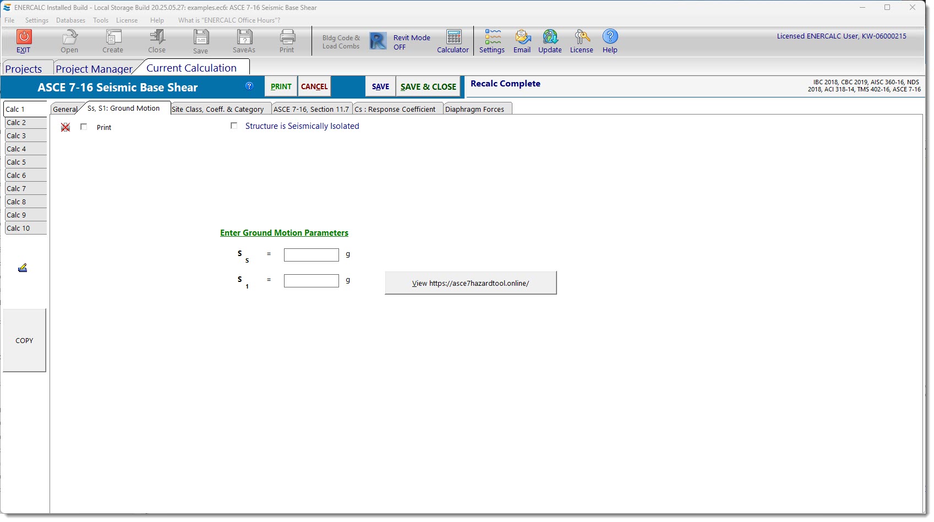
Task: Switch to Cs : Response Coefficient tab
Action: 395,109
